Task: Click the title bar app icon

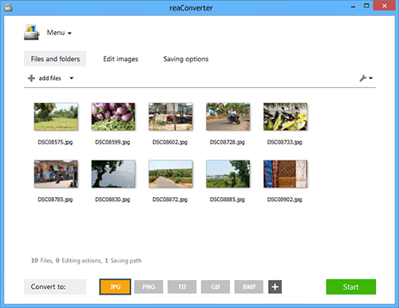Action: 9,7
